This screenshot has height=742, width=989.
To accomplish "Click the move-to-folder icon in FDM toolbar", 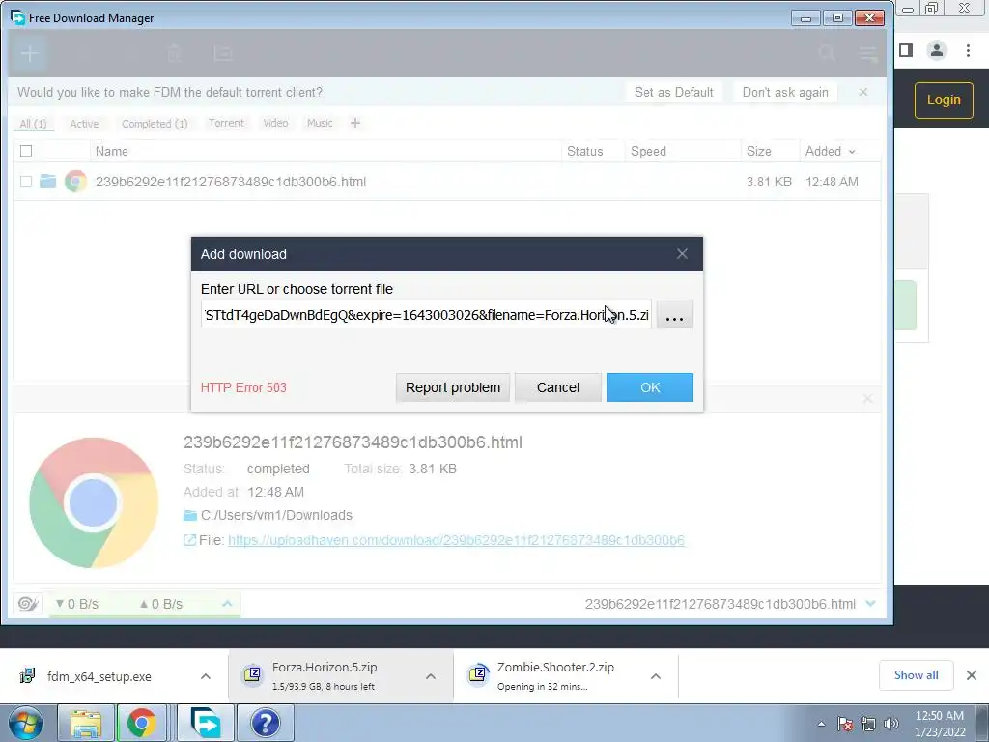I will 223,54.
